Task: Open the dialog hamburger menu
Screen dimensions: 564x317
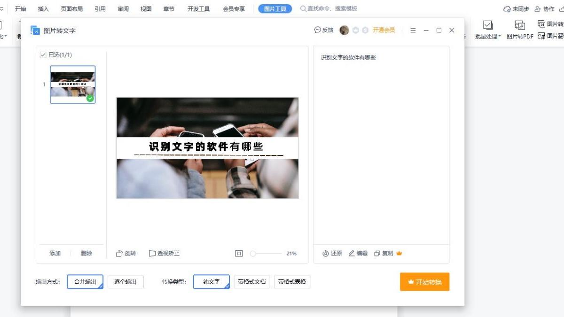Action: pyautogui.click(x=413, y=30)
